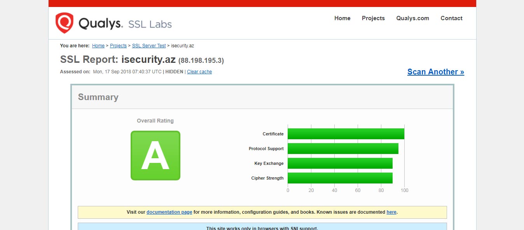The height and width of the screenshot is (230, 524).
Task: Open the Projects navigation menu item
Action: pos(373,18)
